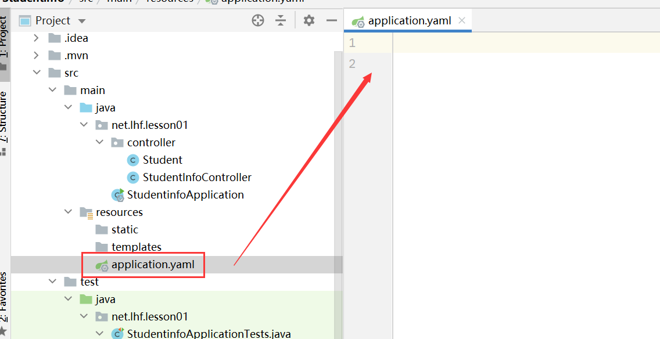The width and height of the screenshot is (660, 339).
Task: Collapse the controller package chevron
Action: [99, 142]
